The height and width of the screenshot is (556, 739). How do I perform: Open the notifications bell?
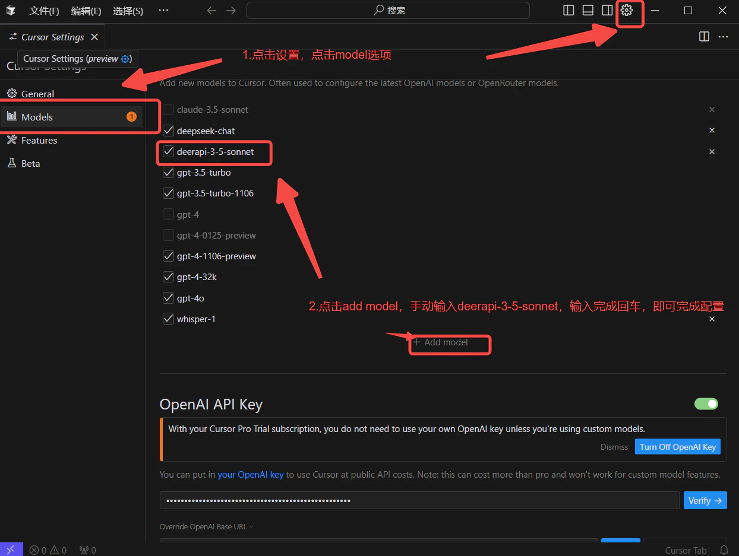tap(724, 550)
